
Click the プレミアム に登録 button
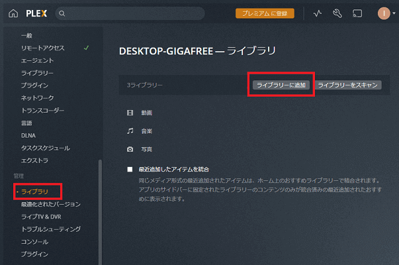click(265, 13)
